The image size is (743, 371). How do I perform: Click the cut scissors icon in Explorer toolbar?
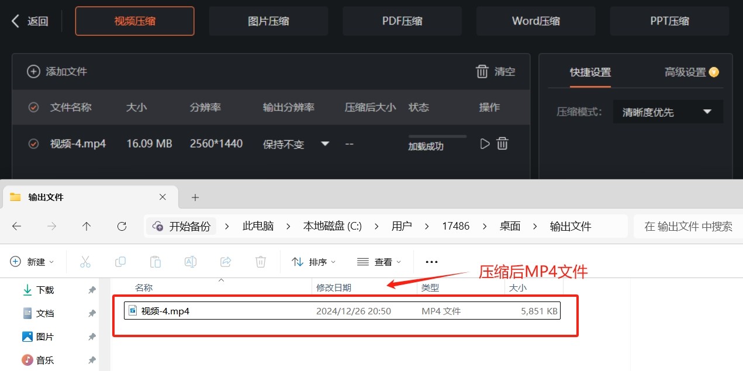(x=85, y=262)
